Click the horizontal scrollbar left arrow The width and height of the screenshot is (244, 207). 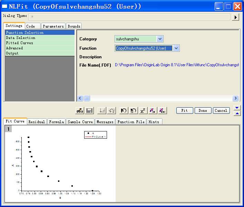point(80,98)
